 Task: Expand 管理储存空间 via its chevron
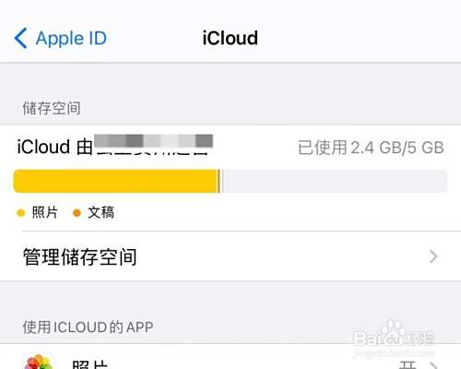[x=433, y=256]
